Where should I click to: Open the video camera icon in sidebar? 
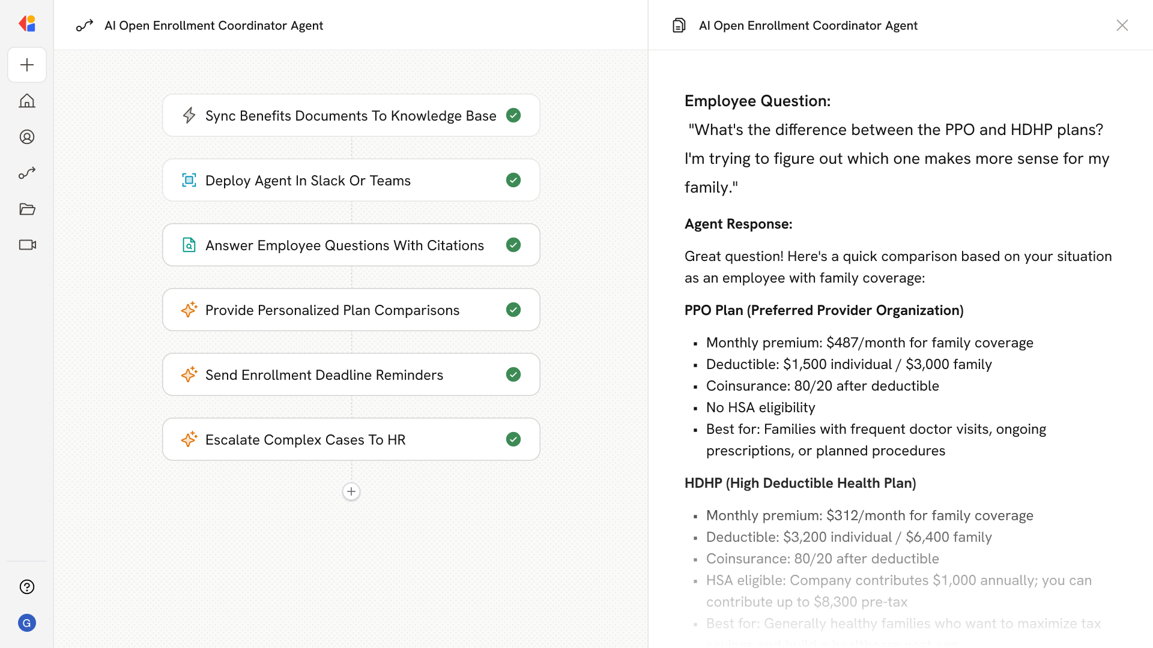click(27, 245)
